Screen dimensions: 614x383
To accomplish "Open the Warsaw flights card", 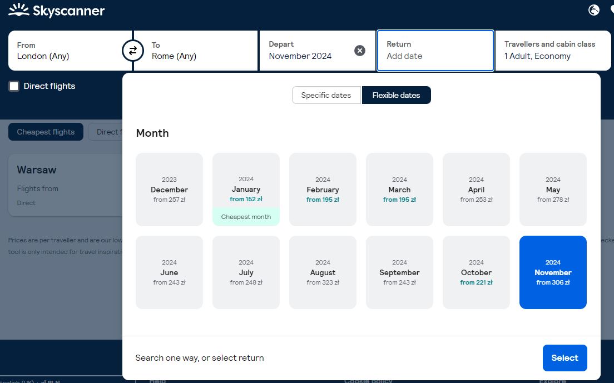I will click(66, 185).
